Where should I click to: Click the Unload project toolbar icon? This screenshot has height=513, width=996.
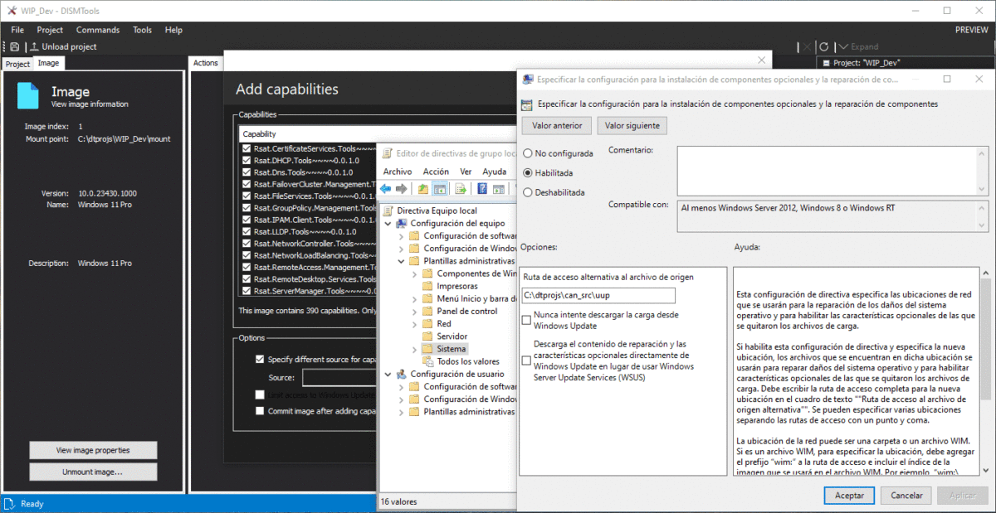(x=34, y=46)
